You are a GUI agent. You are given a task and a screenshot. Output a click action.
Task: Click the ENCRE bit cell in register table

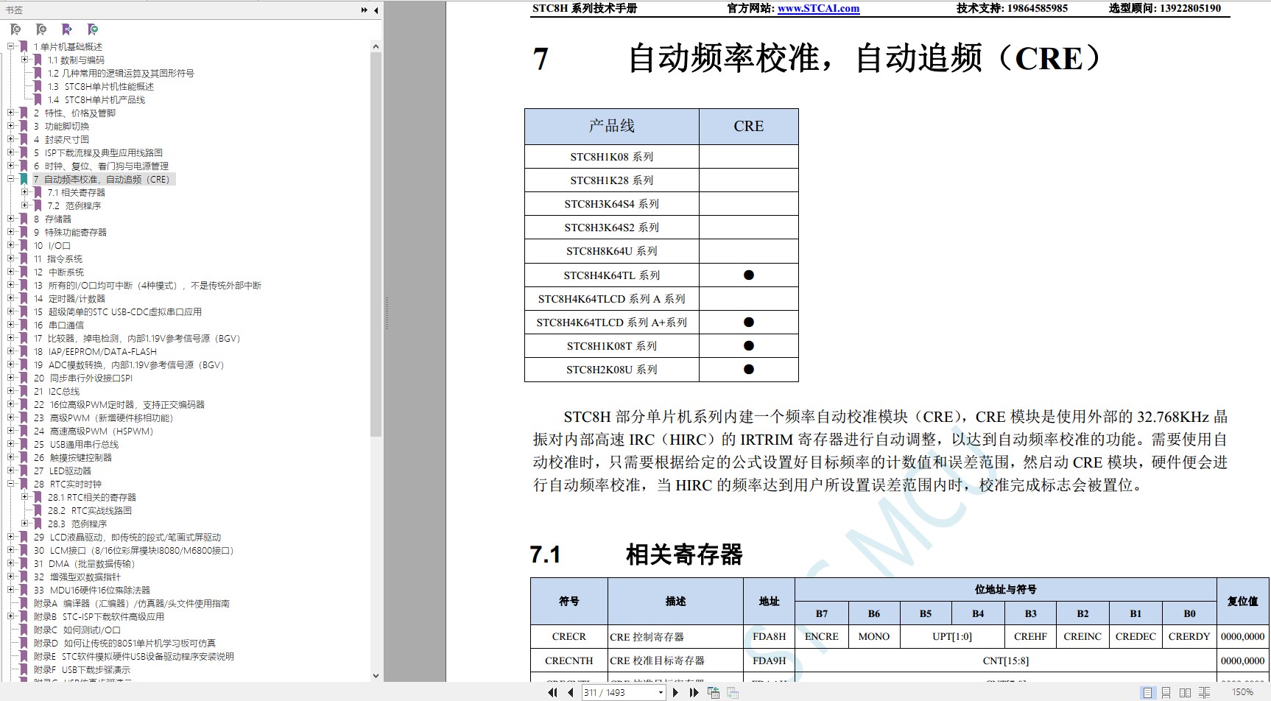[x=821, y=636]
